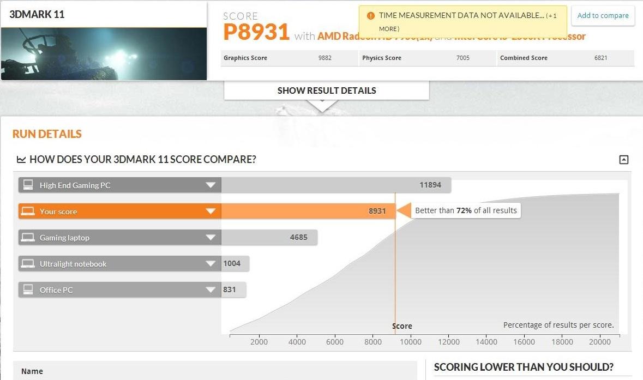Expand Gaming laptop dropdown arrow
This screenshot has height=380, width=643.
click(x=211, y=237)
